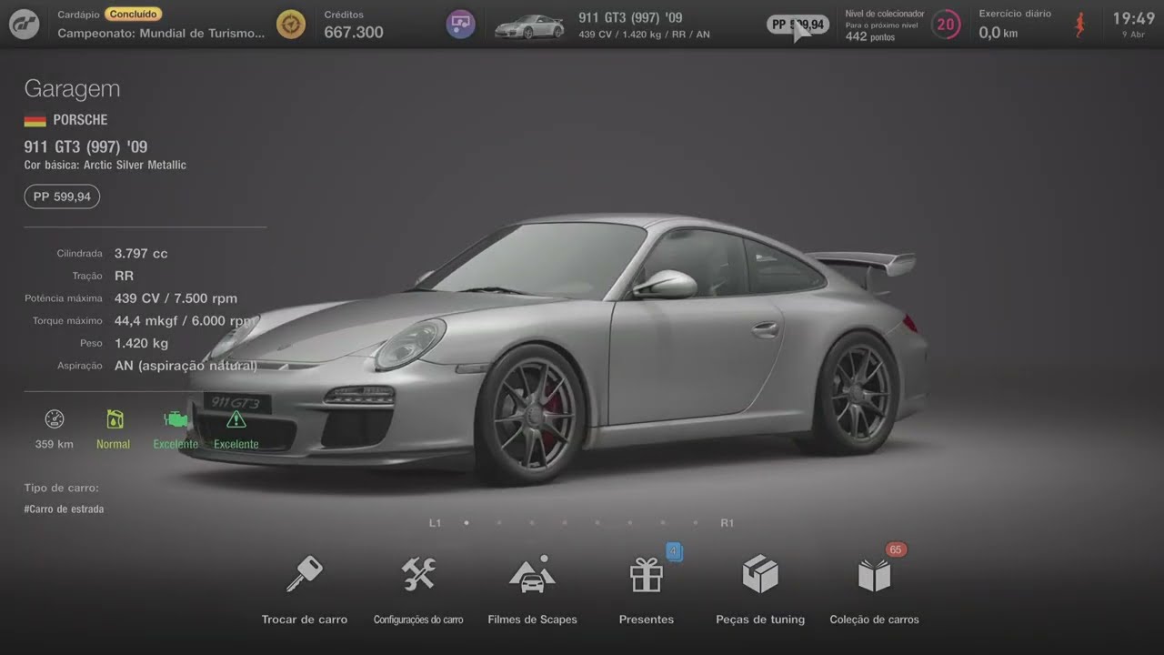The width and height of the screenshot is (1164, 655).
Task: Click the Concluído status badge
Action: pos(134,14)
